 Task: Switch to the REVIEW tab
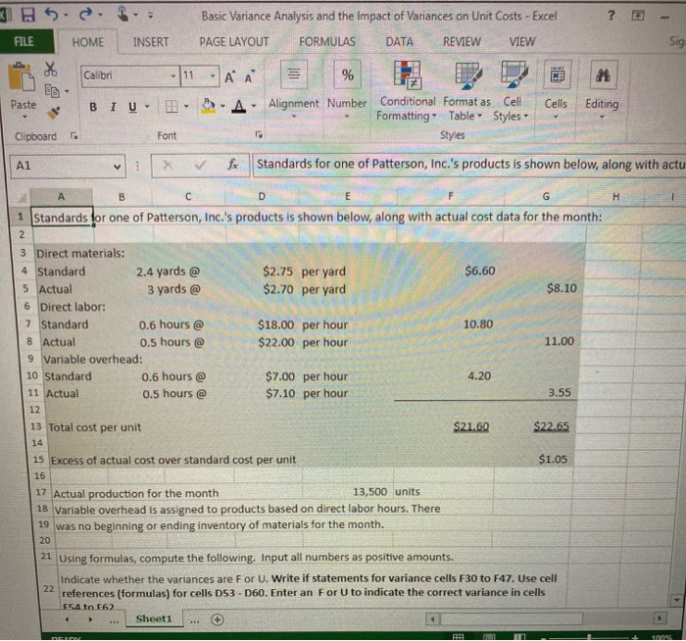[x=462, y=42]
